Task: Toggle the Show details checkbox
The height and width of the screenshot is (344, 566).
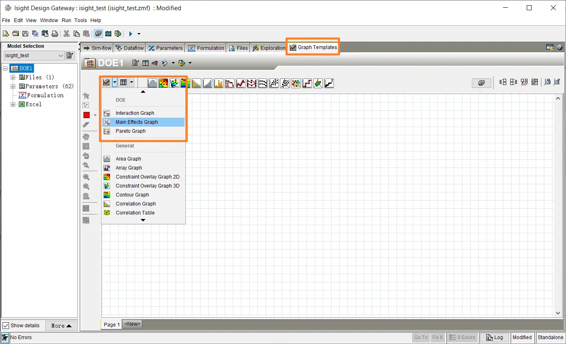Action: click(x=6, y=326)
